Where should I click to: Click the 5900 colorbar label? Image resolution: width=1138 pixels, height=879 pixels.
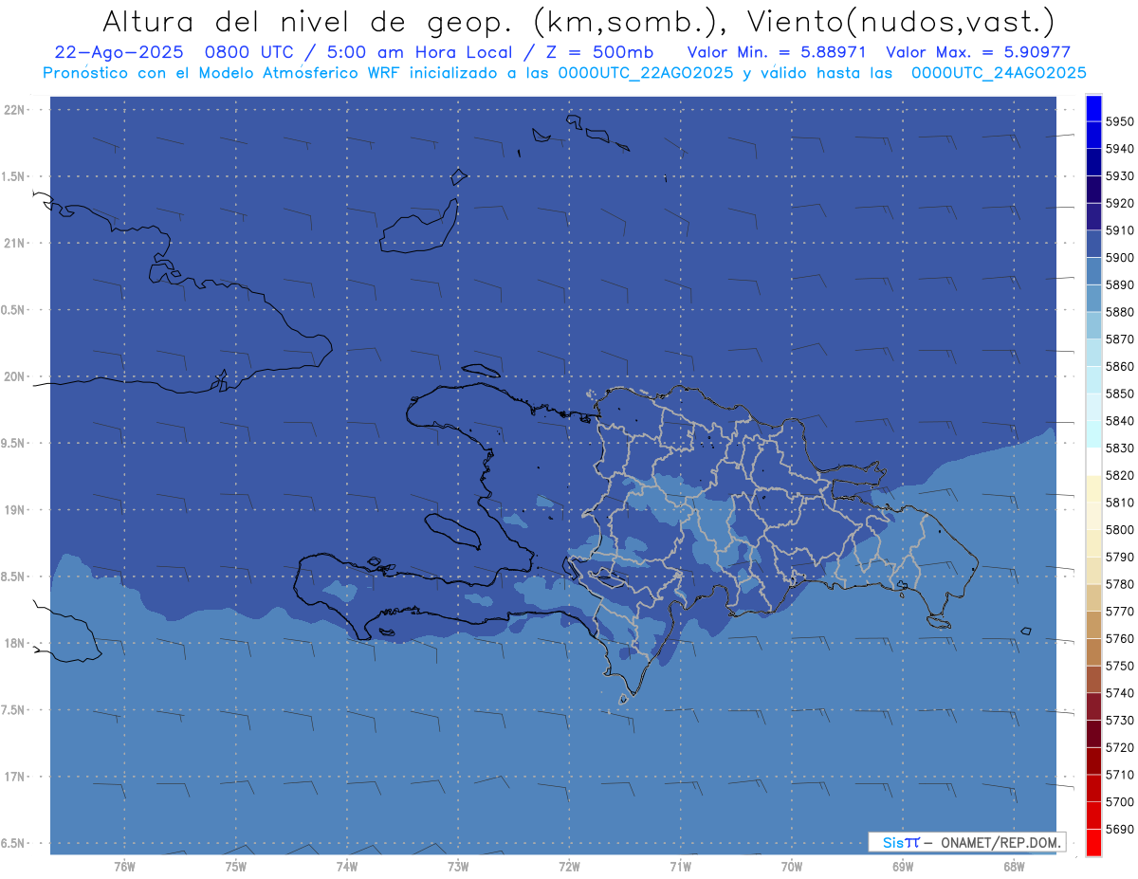tap(1120, 258)
